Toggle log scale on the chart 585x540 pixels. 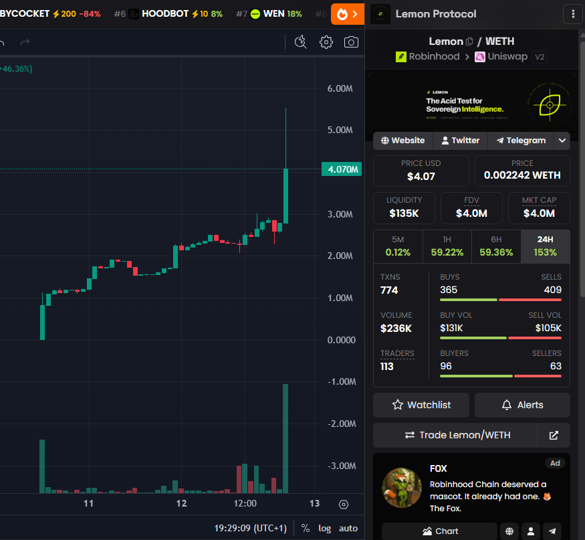(324, 528)
